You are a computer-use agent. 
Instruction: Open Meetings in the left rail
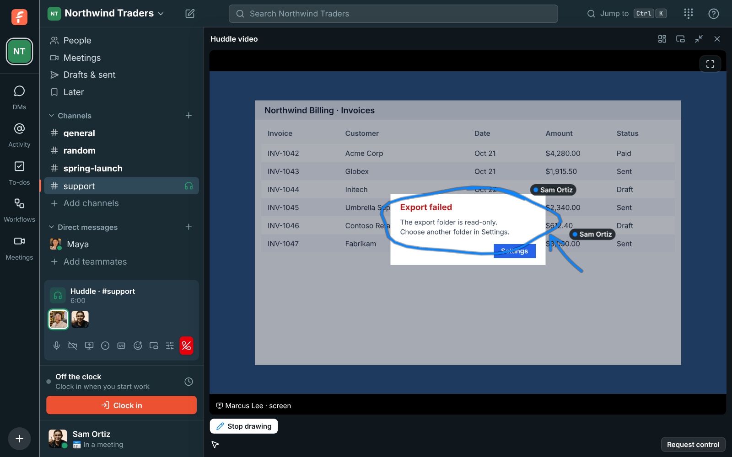click(19, 248)
